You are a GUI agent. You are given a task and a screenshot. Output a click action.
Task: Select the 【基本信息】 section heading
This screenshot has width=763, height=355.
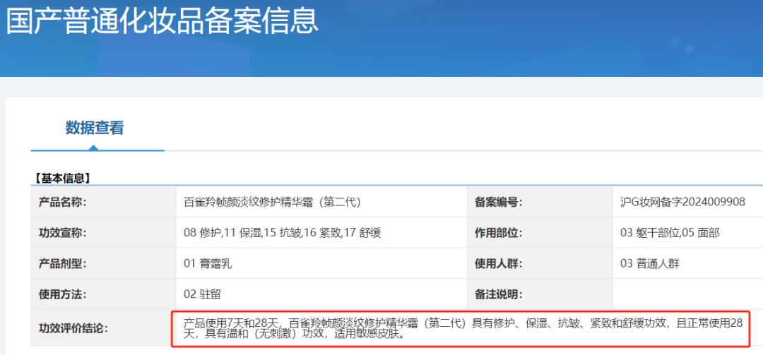(x=61, y=179)
